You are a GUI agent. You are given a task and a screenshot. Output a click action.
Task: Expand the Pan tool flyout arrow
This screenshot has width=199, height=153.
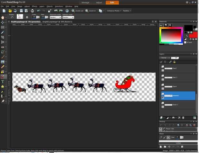(6, 18)
